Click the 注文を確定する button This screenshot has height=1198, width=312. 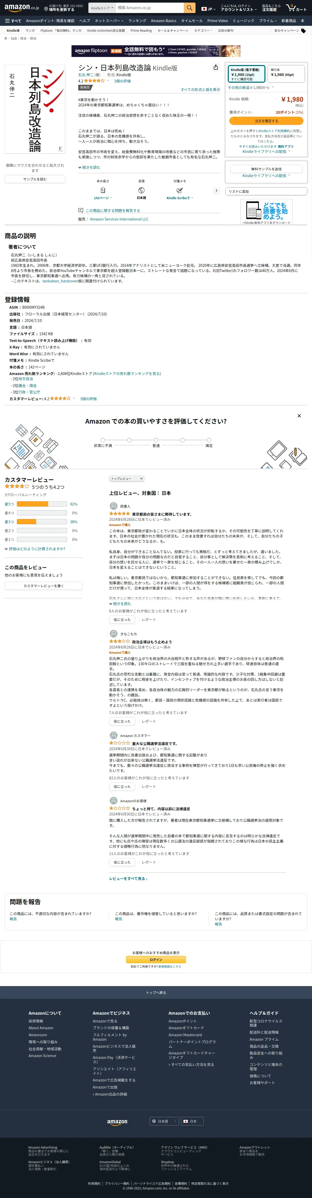266,120
